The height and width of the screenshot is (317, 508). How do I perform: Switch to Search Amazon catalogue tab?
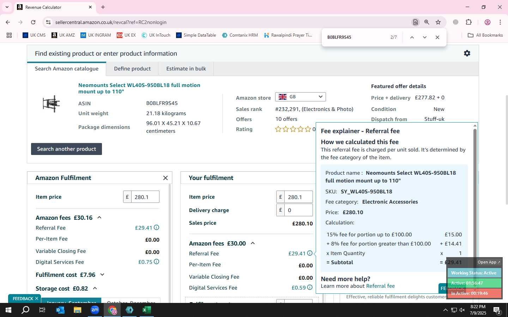pos(67,69)
